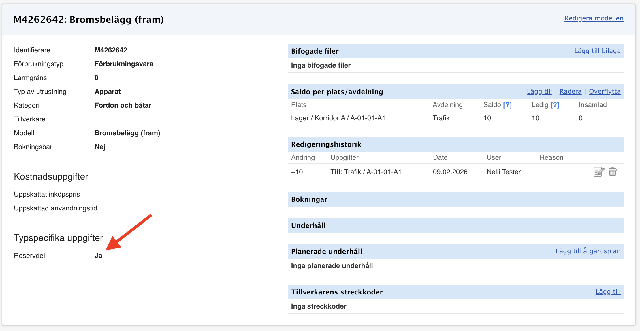Click the Saldo help [?] marker

click(507, 105)
